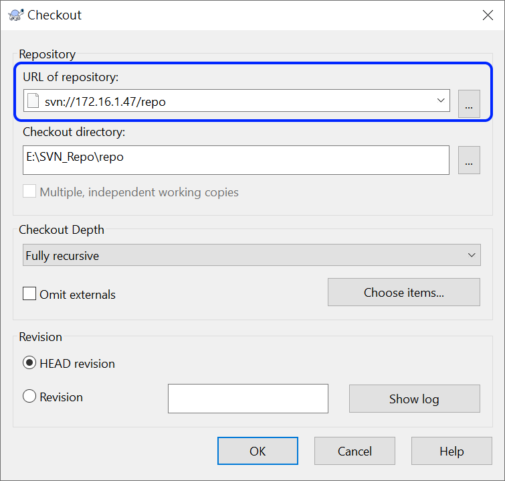Click the file icon beside repository URL
This screenshot has height=481, width=505.
[33, 100]
